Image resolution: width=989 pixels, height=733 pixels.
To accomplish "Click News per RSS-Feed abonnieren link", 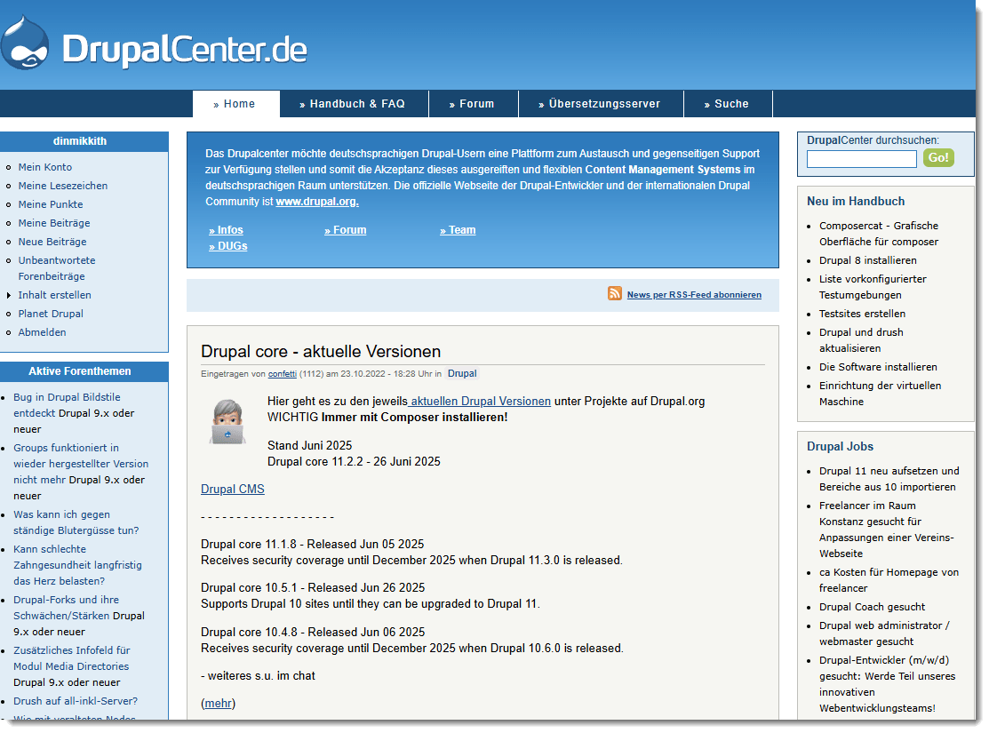I will (694, 295).
